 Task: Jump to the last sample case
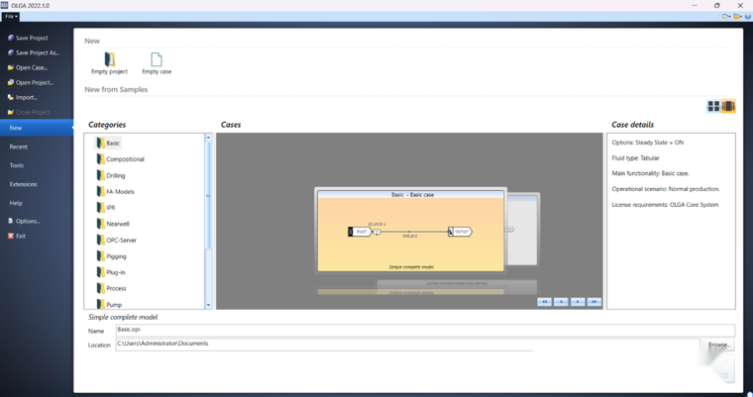[594, 302]
